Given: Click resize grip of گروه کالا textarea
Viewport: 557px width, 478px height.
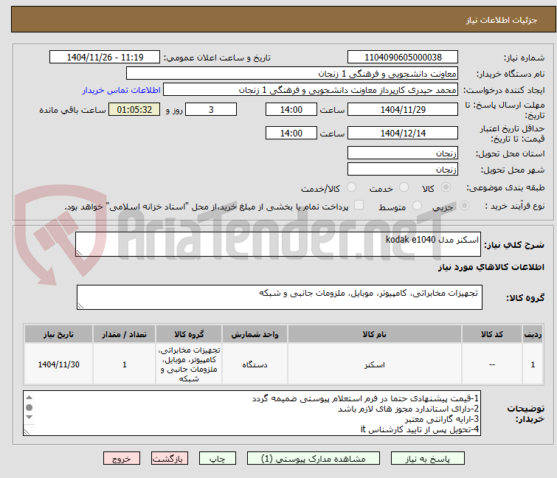Looking at the screenshot, I should point(80,306).
